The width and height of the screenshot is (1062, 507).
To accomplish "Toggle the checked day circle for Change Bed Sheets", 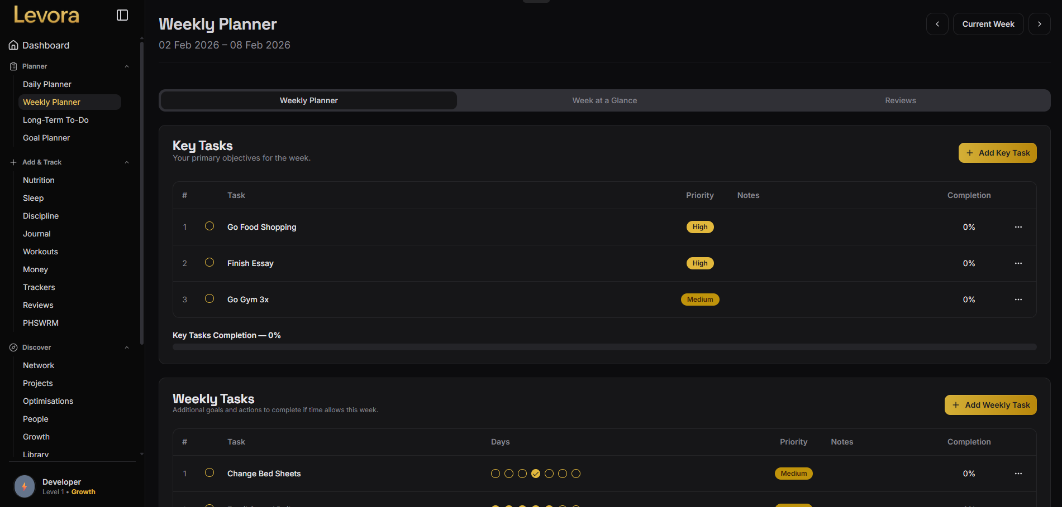I will pyautogui.click(x=536, y=473).
